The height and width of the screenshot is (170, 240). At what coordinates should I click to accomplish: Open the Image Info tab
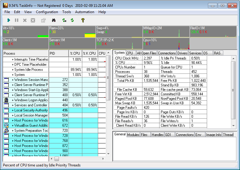[214, 135]
